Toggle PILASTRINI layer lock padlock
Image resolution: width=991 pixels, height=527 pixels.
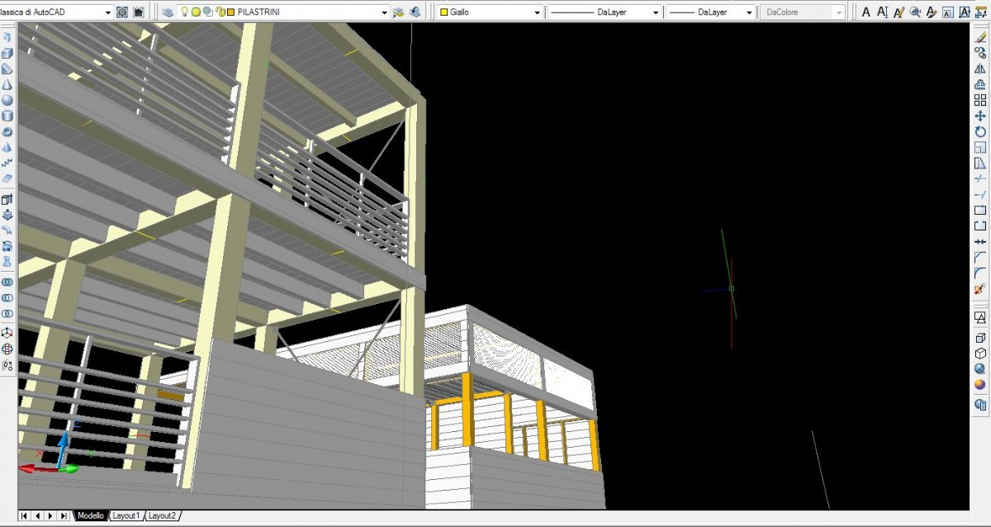point(220,12)
